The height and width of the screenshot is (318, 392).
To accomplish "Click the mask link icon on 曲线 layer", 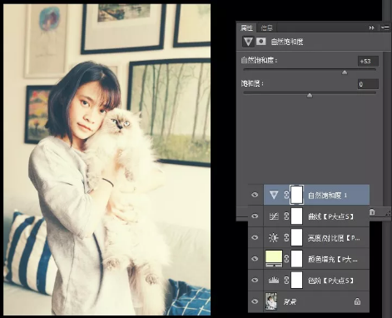I will tap(286, 216).
